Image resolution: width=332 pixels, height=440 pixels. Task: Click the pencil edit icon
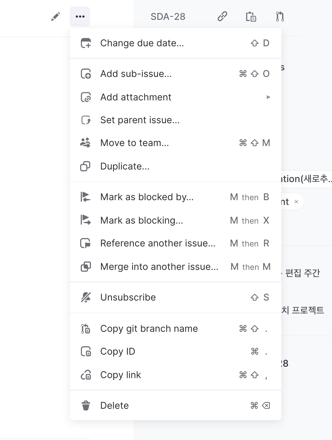(x=56, y=17)
